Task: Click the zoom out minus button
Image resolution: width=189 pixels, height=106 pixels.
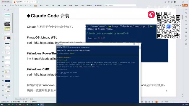Action: coord(172,102)
